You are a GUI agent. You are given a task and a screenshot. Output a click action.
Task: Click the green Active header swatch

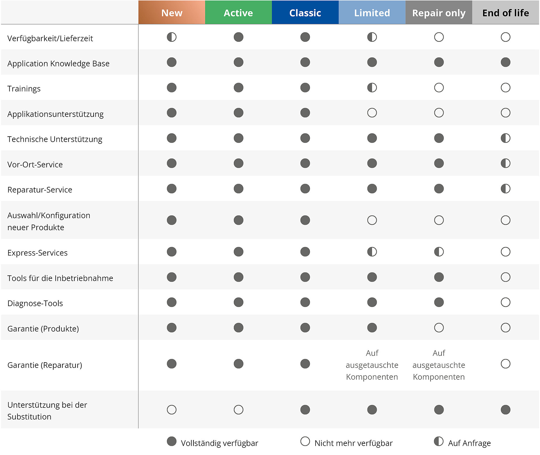(238, 13)
